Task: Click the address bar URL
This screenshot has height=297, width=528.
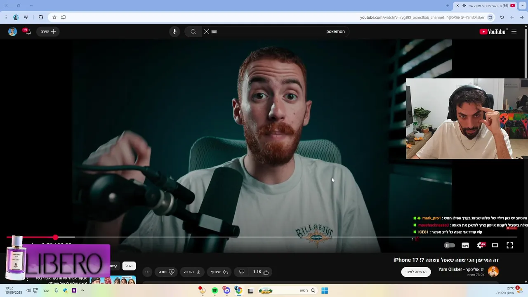Action: [x=422, y=17]
